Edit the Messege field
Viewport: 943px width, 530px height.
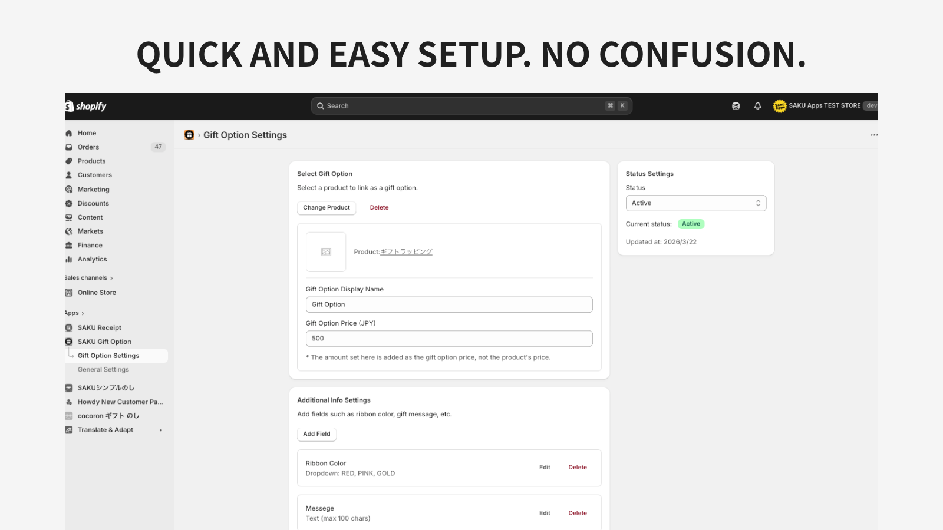(x=544, y=513)
